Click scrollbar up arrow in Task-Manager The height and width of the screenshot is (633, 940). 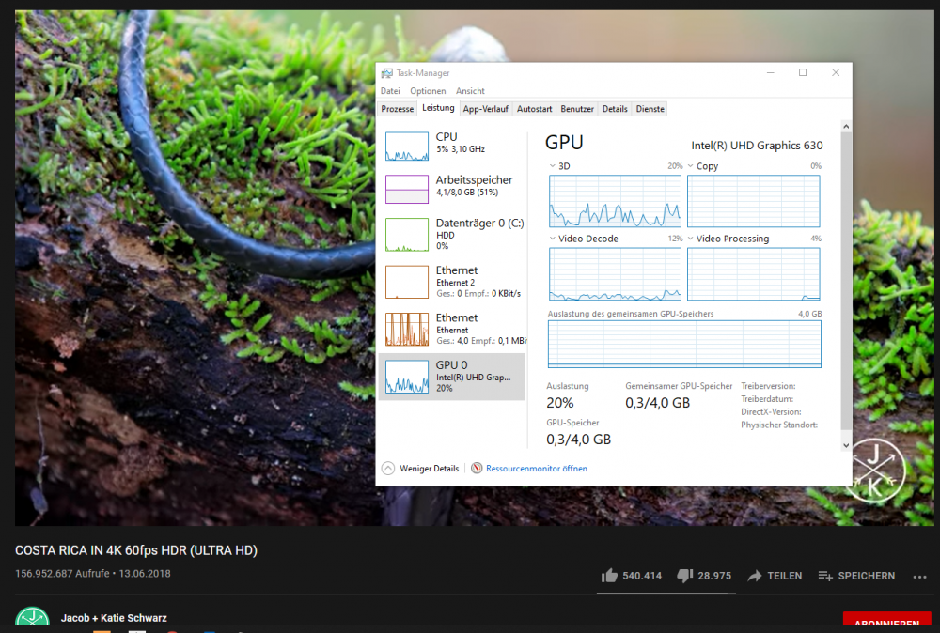[x=846, y=127]
